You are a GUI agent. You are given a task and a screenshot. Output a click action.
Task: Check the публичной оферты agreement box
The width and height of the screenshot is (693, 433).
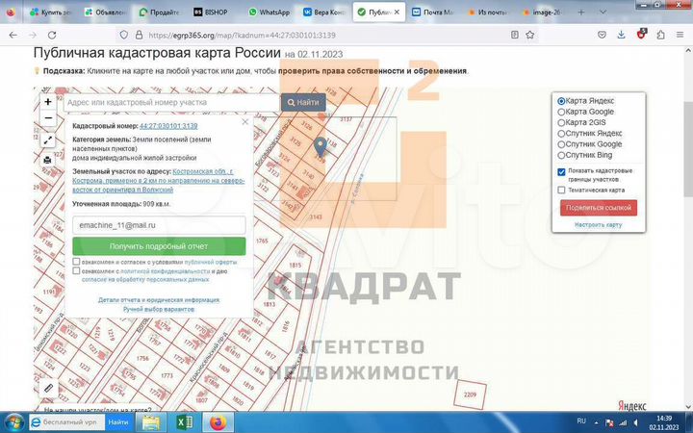tap(76, 262)
